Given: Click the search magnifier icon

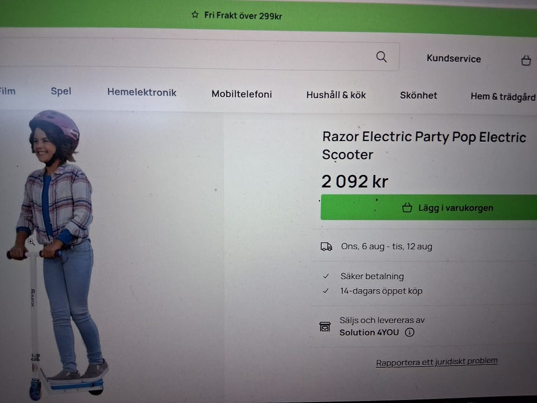Looking at the screenshot, I should (x=381, y=57).
